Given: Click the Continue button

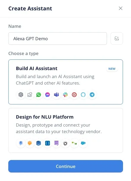Looking at the screenshot, I should point(66,166).
